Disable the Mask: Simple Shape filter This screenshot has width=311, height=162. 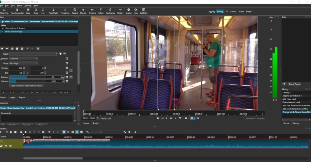pos(3,31)
